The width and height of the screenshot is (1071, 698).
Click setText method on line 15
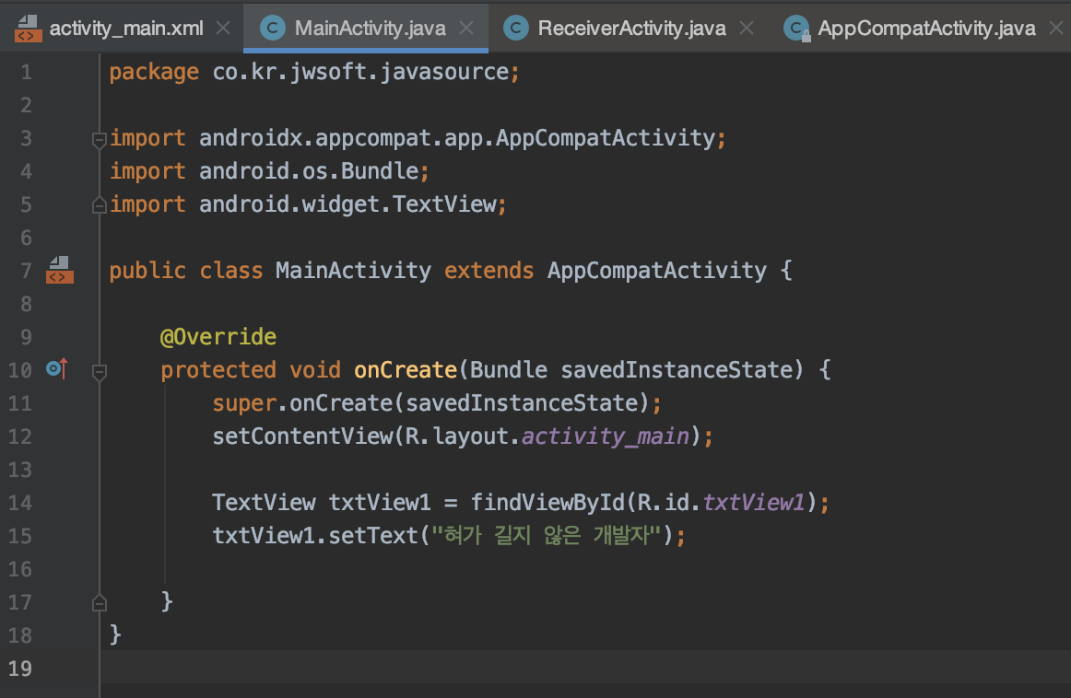tap(373, 536)
